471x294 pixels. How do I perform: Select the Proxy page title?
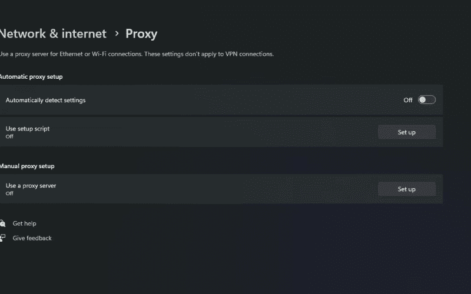141,34
